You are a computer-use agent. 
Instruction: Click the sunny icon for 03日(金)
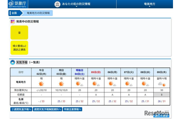61,84
